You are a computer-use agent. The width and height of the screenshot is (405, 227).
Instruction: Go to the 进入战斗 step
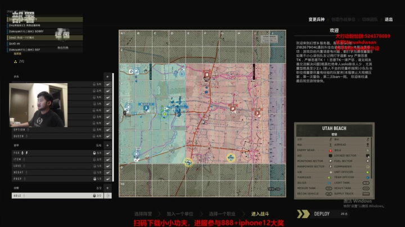point(260,214)
